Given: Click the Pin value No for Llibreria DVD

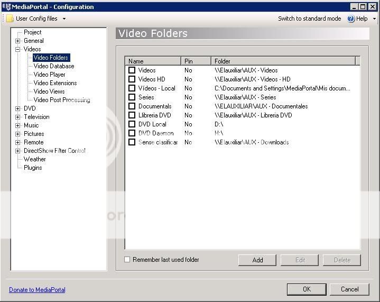Looking at the screenshot, I should [188, 115].
